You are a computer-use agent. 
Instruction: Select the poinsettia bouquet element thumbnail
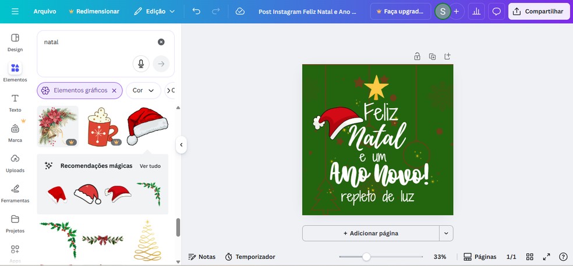58,126
